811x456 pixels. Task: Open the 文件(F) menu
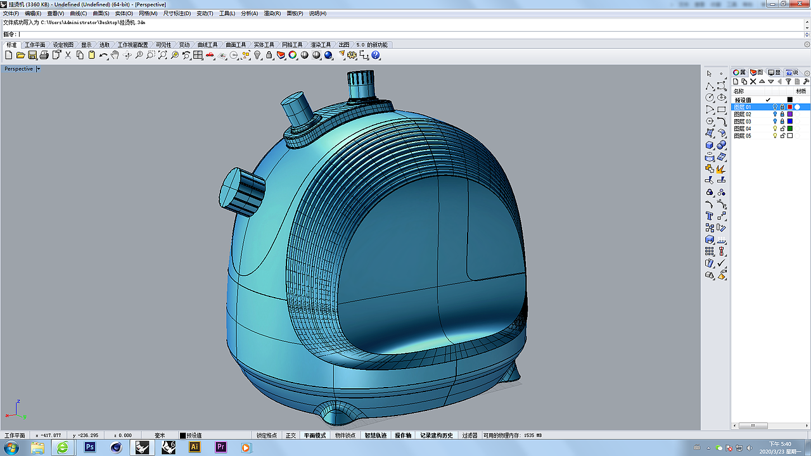11,13
